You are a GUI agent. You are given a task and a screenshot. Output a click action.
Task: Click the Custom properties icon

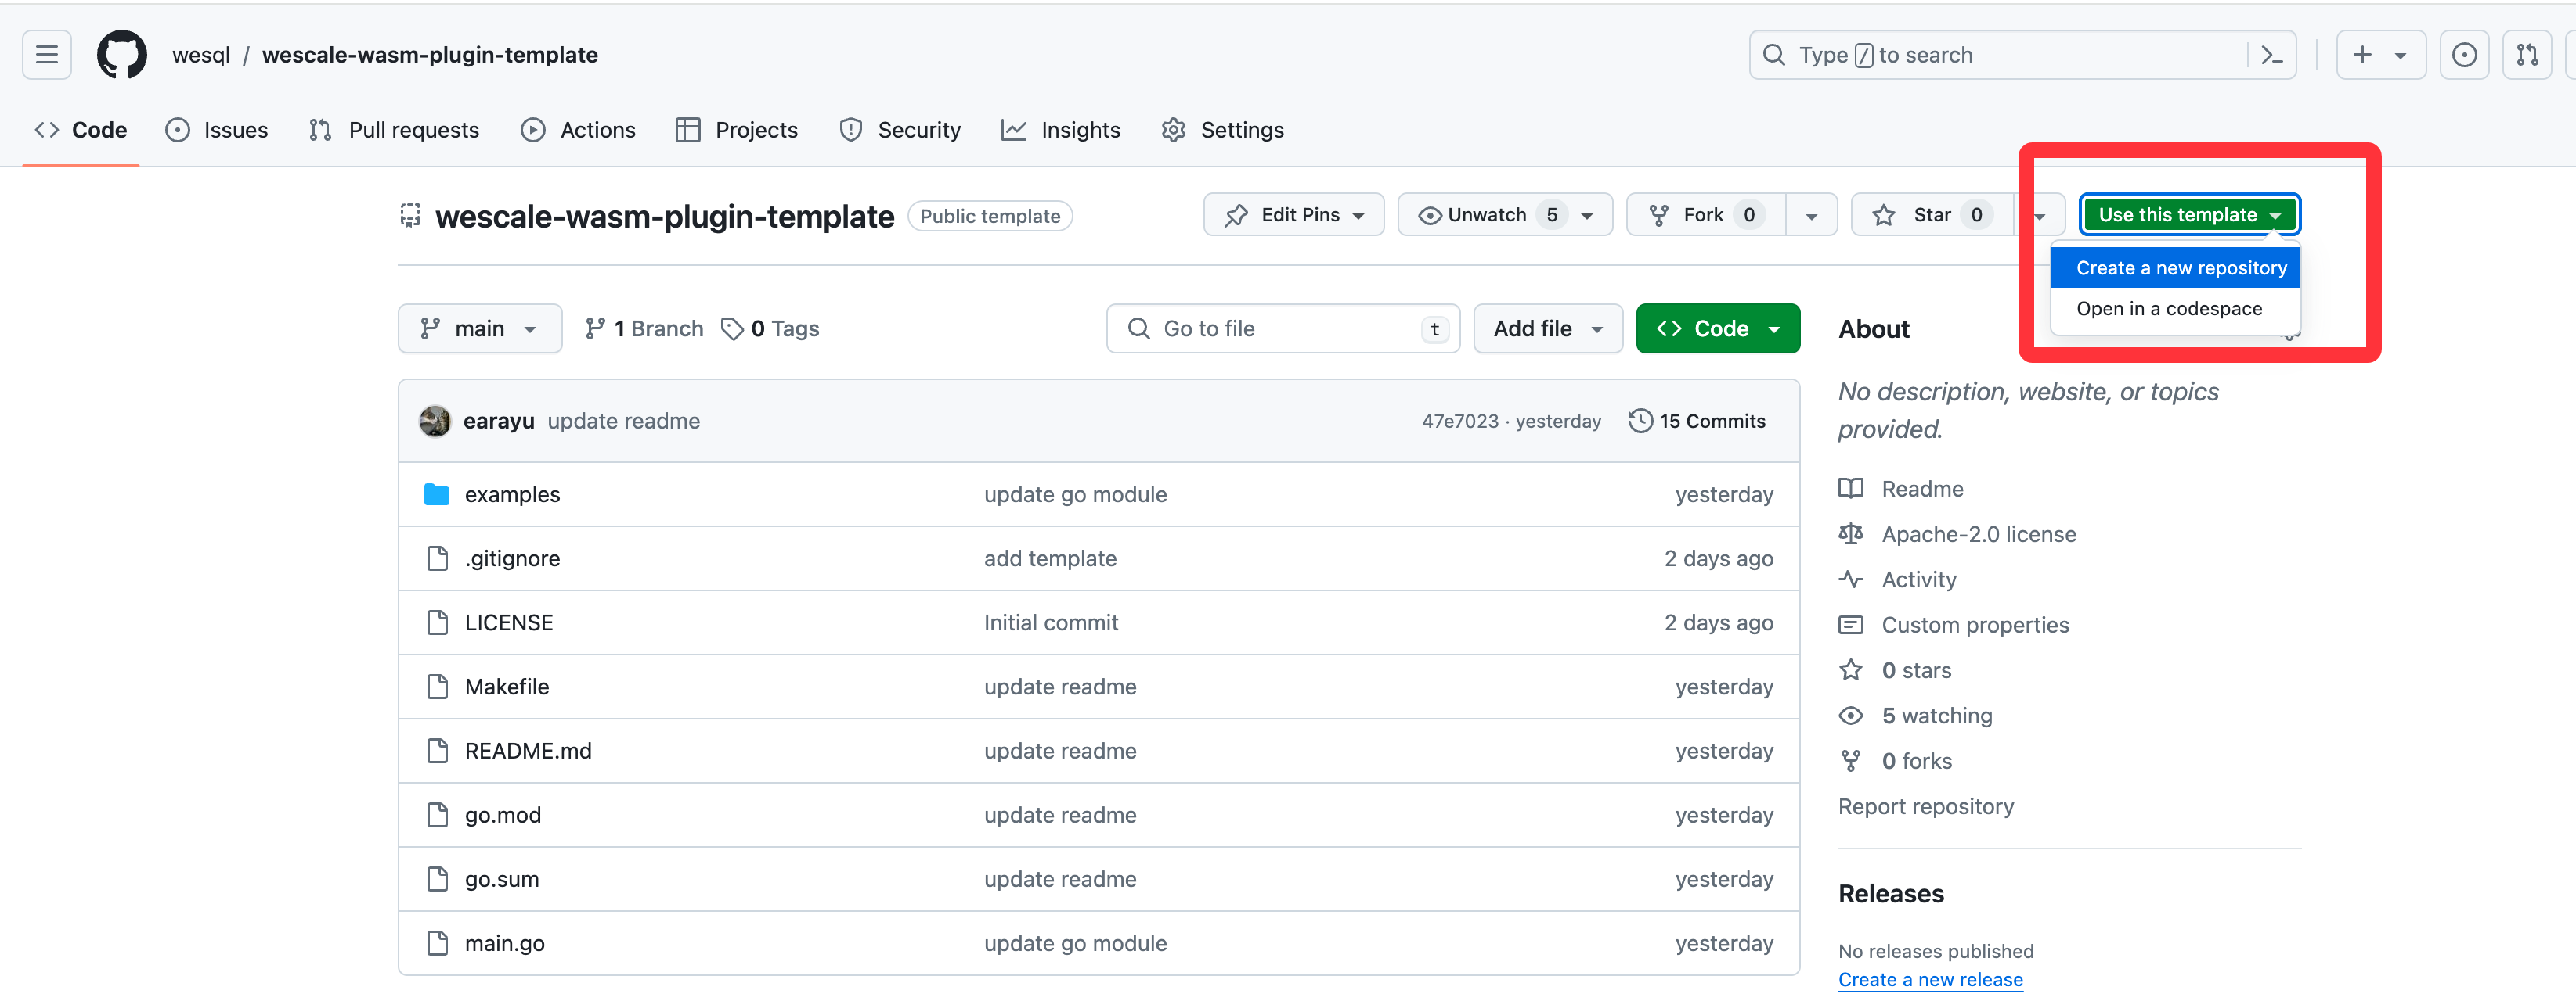coord(1851,626)
